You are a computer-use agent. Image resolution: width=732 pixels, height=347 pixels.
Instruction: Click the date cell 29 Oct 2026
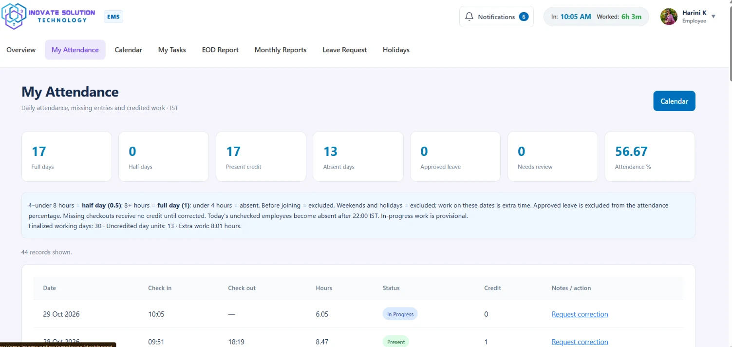tap(61, 314)
